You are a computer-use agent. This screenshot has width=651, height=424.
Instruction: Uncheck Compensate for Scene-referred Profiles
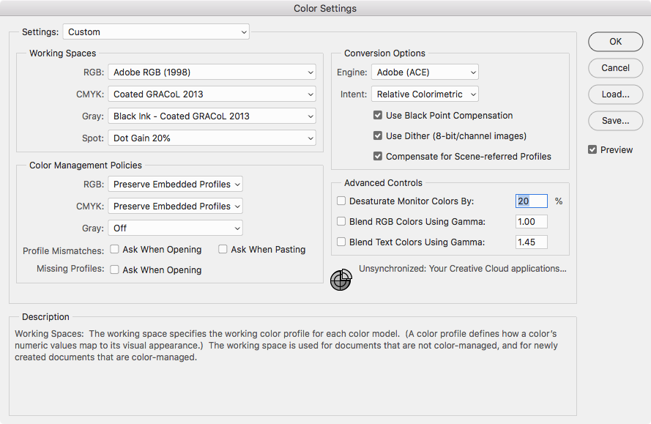click(377, 155)
